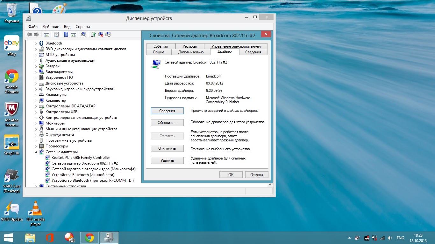This screenshot has width=435, height=244.
Task: Toggle the console tree pane toolbar icon
Action: 46,34
